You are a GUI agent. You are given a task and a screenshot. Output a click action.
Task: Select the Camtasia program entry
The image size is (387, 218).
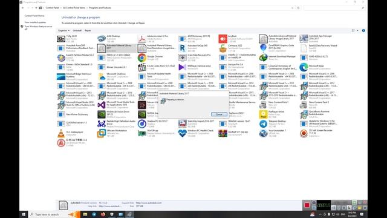pos(238,48)
